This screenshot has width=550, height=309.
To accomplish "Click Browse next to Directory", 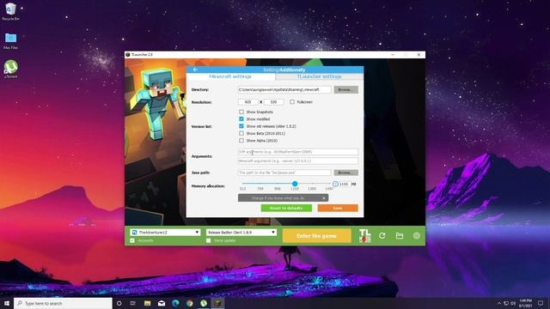I will pos(345,89).
